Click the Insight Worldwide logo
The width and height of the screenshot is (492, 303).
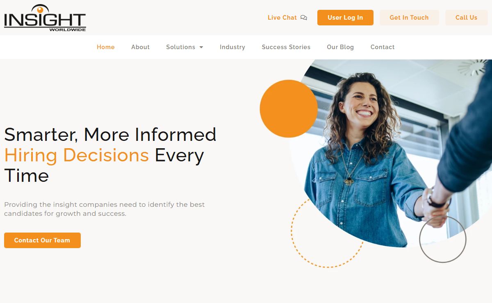click(x=45, y=18)
